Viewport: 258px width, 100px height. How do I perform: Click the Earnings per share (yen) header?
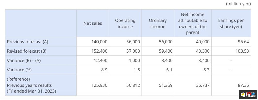(x=231, y=23)
